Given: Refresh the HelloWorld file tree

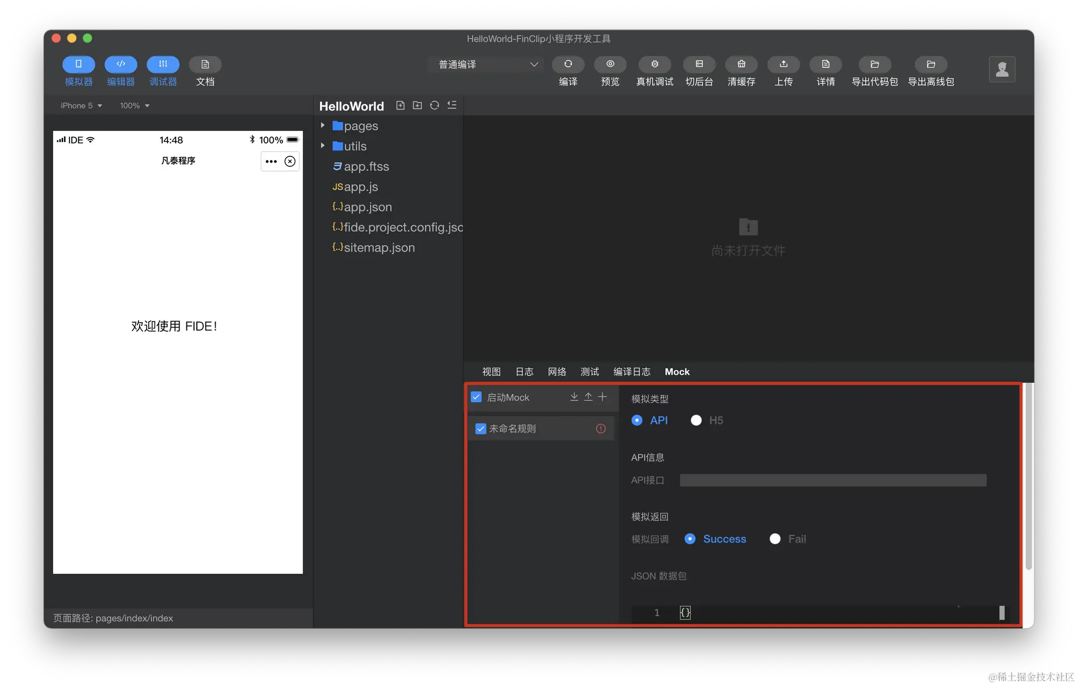Looking at the screenshot, I should click(x=434, y=106).
